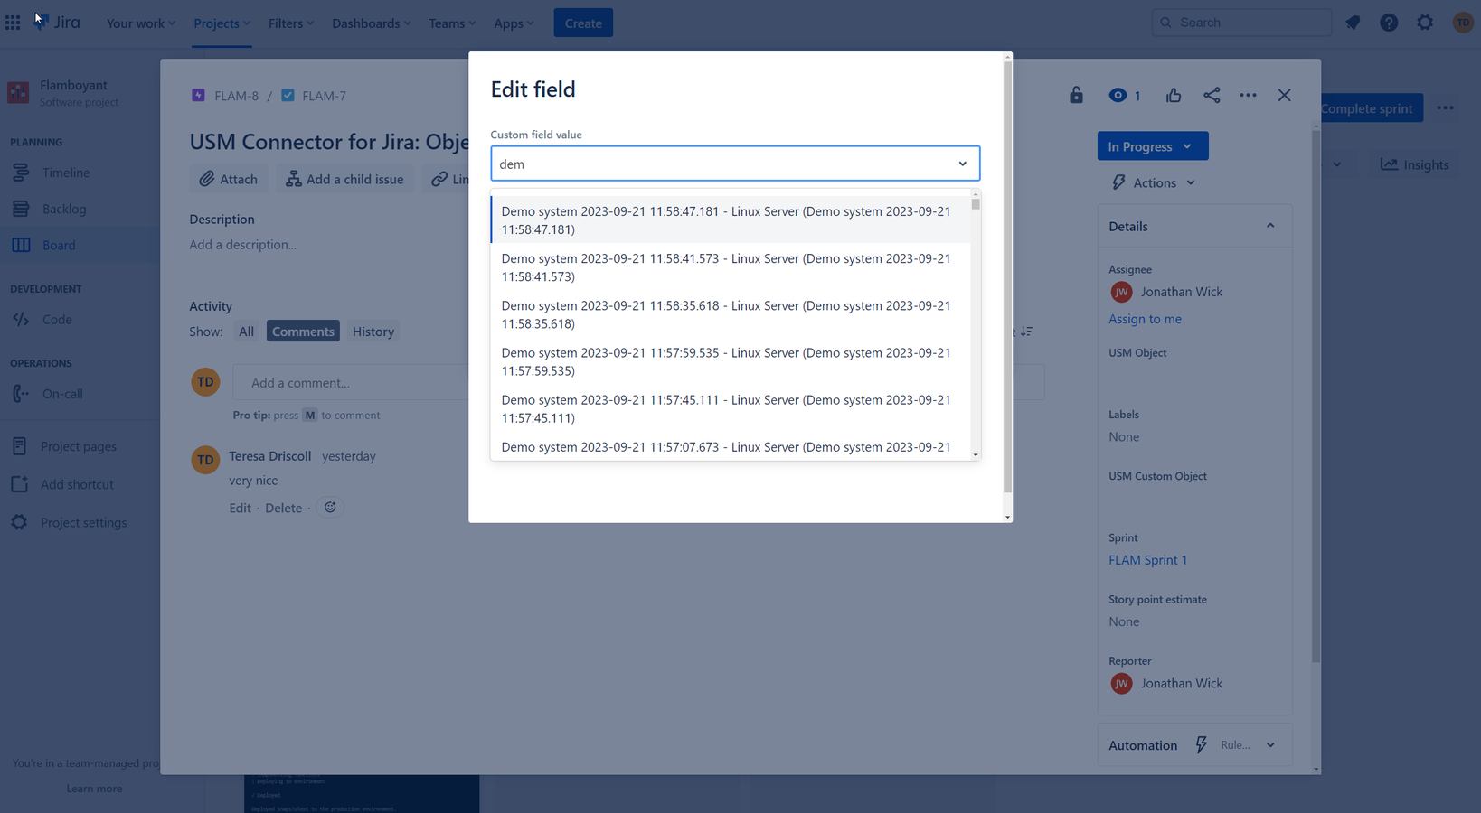Image resolution: width=1481 pixels, height=813 pixels.
Task: Add reaction emoji to Teresa's comment
Action: (330, 508)
